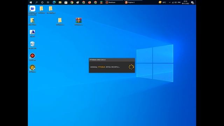Open Chrome icon directly right of Firefox
Screen dimensions: 224x126
(96, 2)
